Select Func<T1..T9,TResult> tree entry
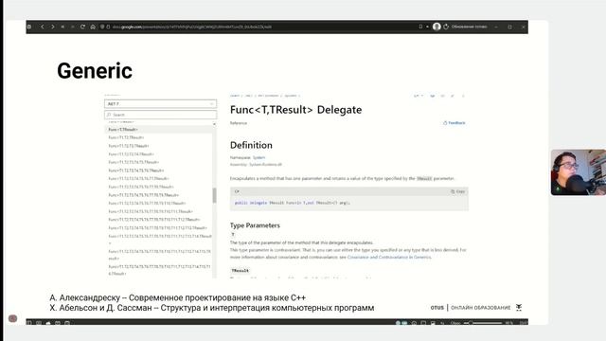 click(143, 195)
